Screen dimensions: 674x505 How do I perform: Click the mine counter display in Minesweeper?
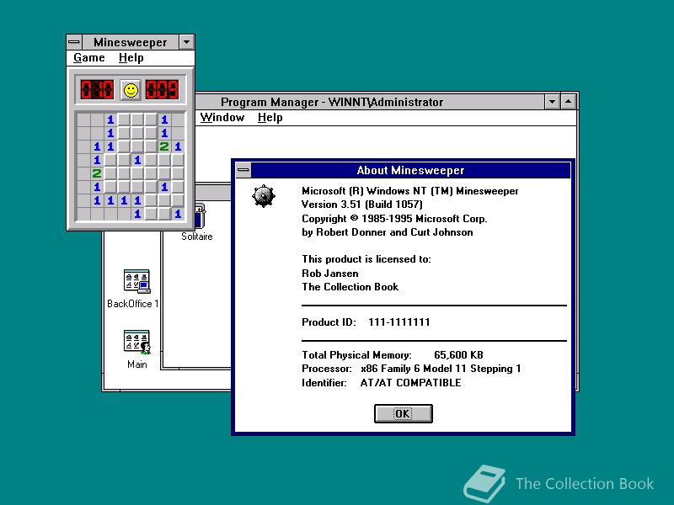tap(97, 90)
